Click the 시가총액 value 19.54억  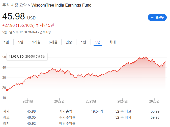[97, 111]
